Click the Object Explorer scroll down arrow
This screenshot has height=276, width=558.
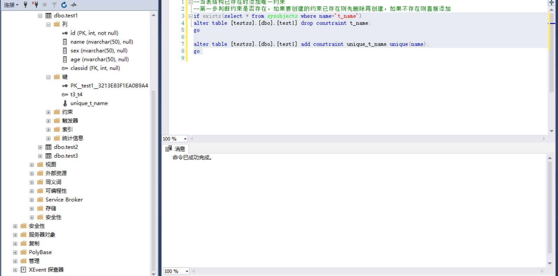153,274
